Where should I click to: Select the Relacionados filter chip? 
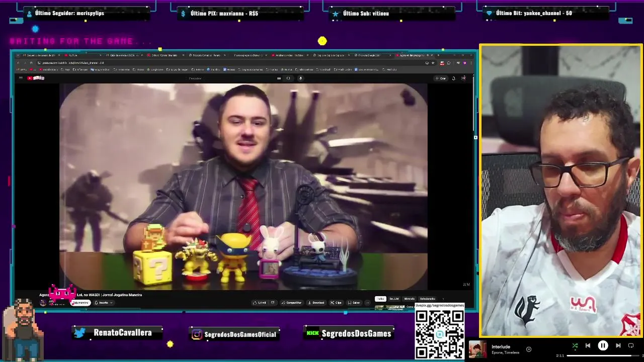coord(427,299)
